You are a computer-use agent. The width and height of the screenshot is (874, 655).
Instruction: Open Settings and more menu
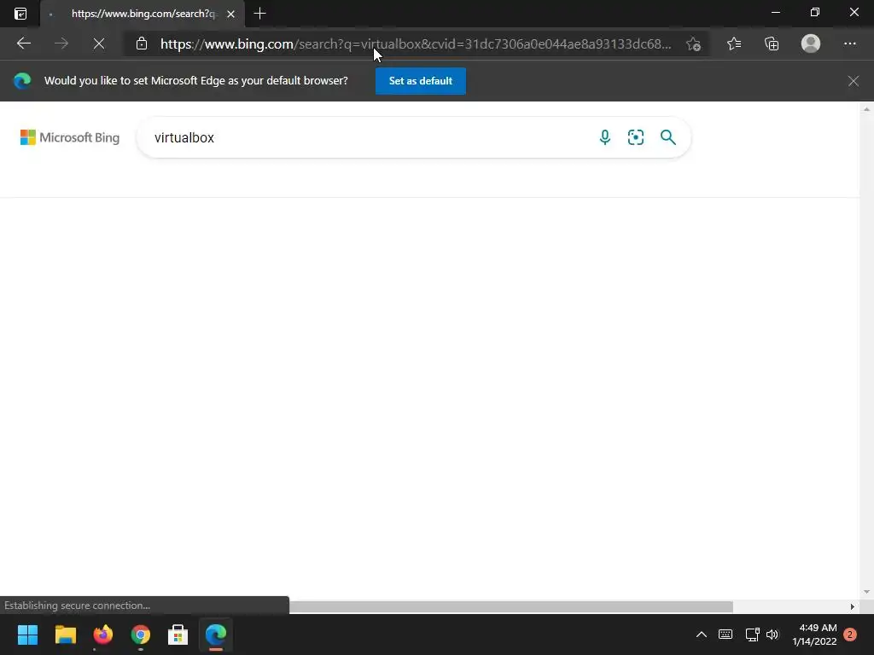click(849, 43)
